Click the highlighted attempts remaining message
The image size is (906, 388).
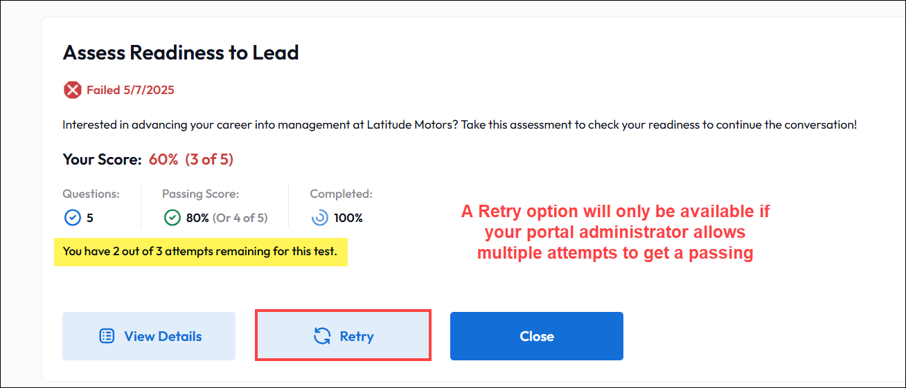200,252
